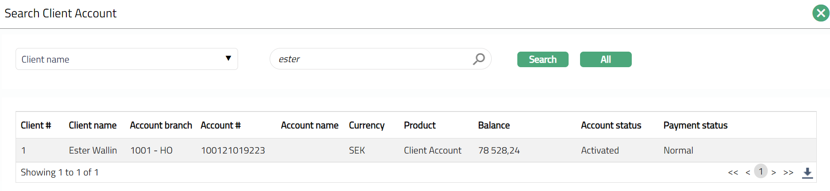
Task: Open the Client name filter dropdown
Action: click(x=126, y=59)
